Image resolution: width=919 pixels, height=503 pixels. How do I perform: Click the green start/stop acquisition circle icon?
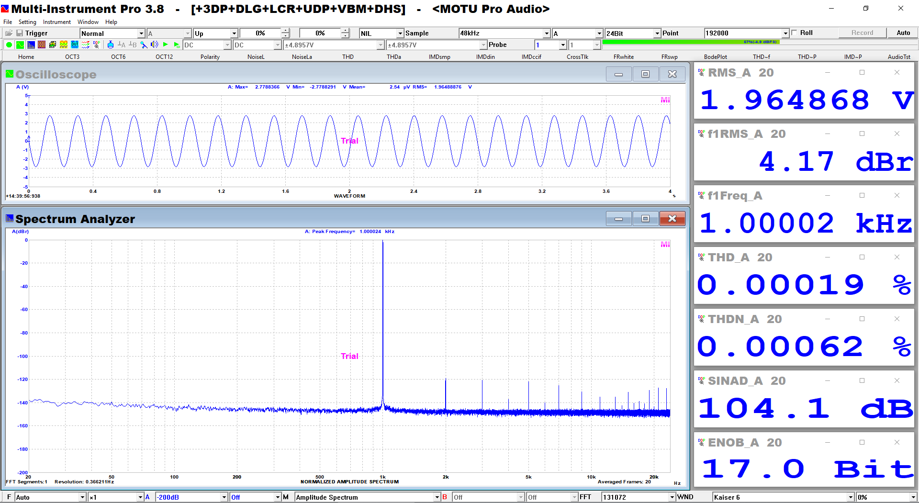coord(9,45)
